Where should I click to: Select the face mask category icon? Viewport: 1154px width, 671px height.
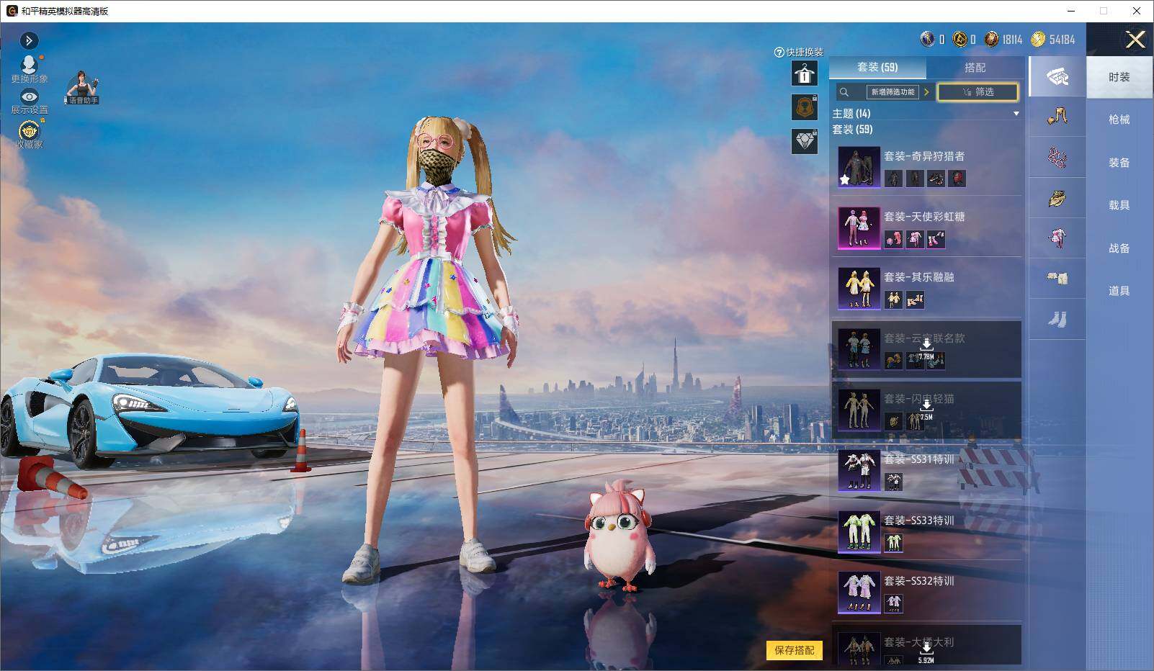(x=1057, y=198)
